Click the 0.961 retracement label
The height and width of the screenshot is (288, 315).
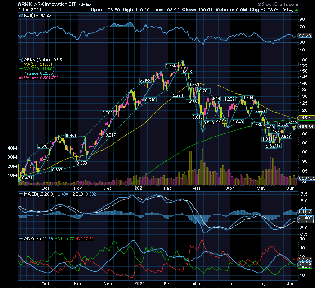tap(71, 136)
